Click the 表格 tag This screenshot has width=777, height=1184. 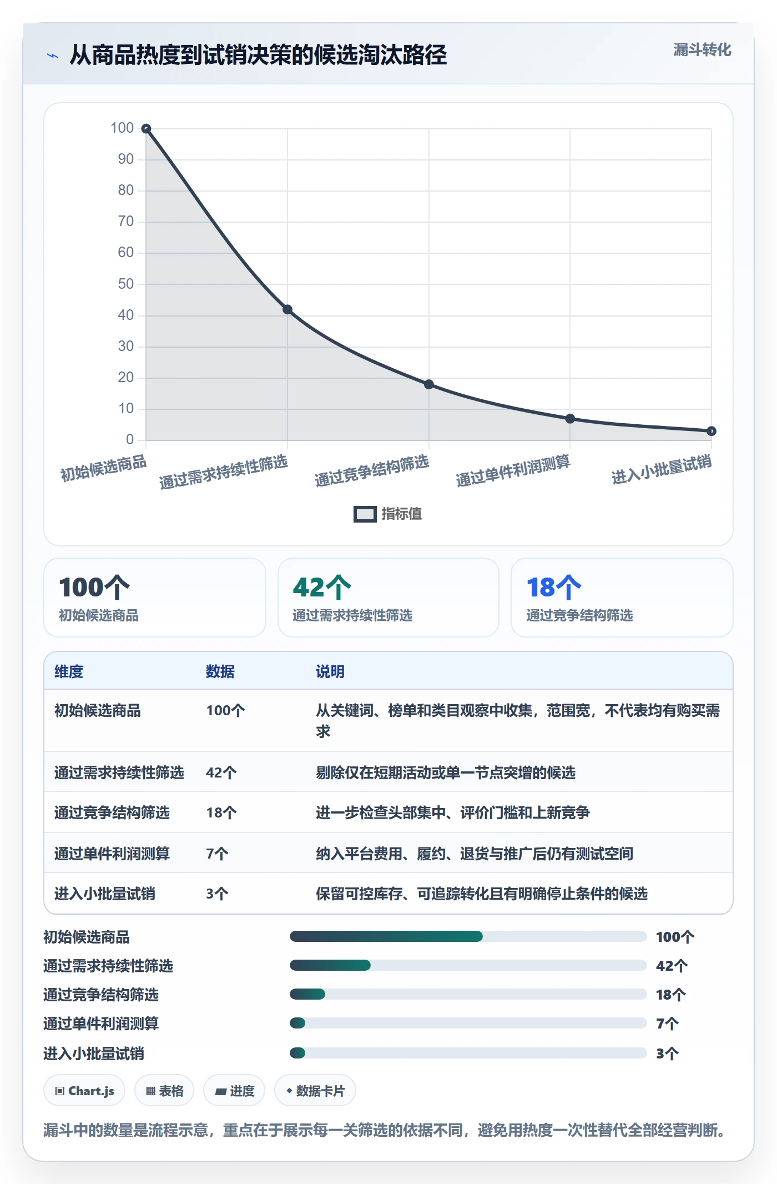(164, 1091)
